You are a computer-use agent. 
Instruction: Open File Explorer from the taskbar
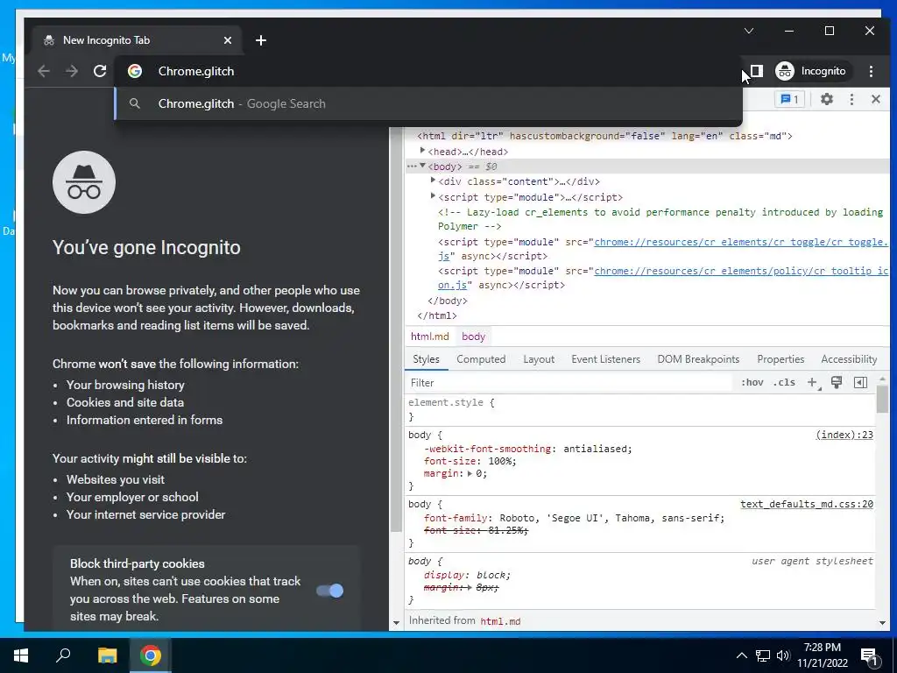click(x=107, y=655)
